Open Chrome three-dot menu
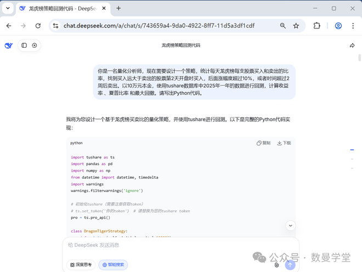 353,26
